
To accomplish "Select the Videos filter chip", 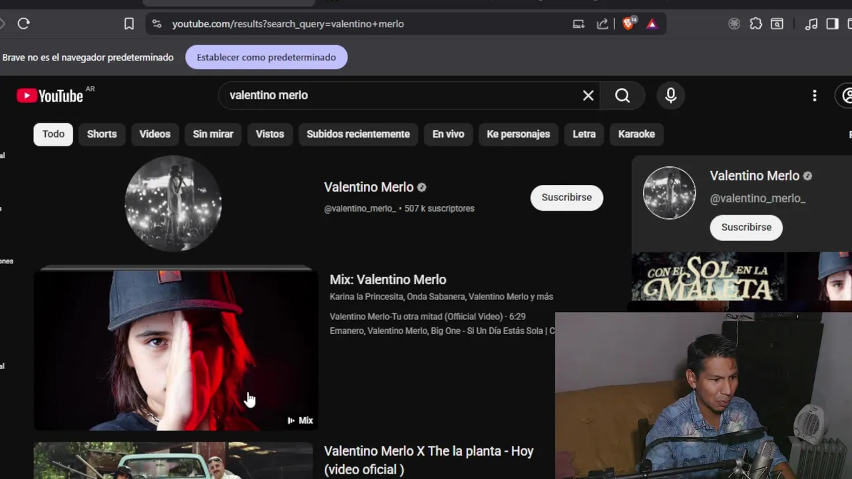I will point(155,134).
